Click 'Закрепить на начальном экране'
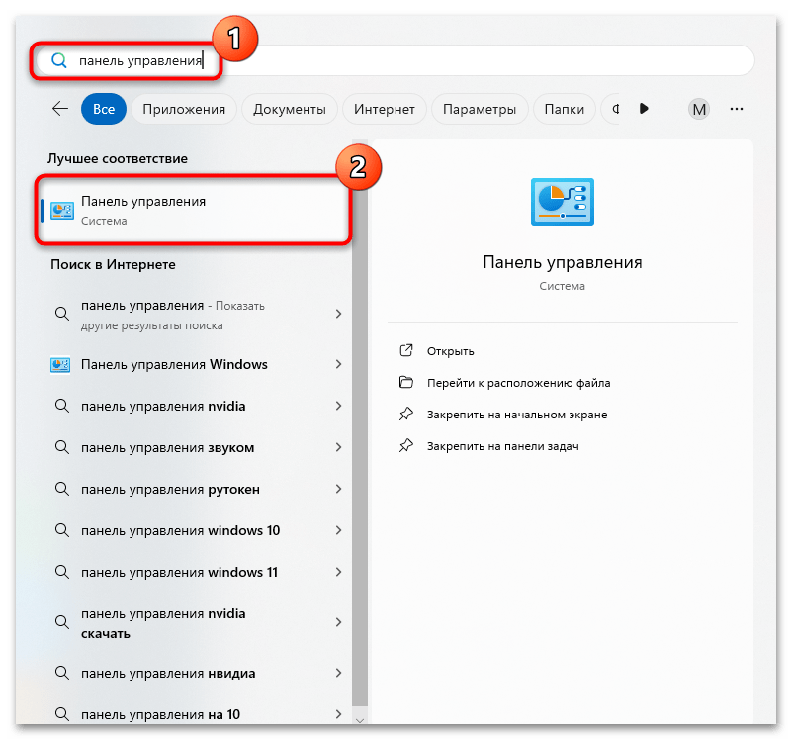Image resolution: width=792 pixels, height=740 pixels. 517,415
